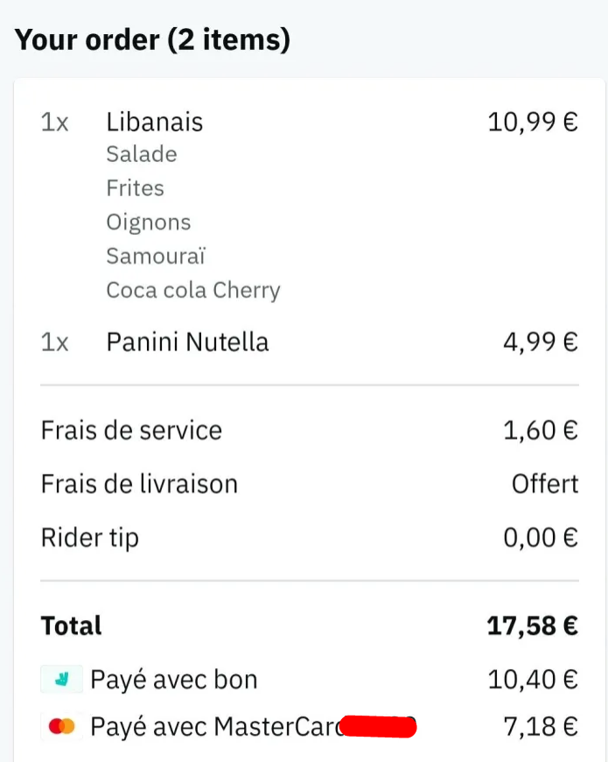Click the Total label
The height and width of the screenshot is (762, 608).
tap(72, 625)
